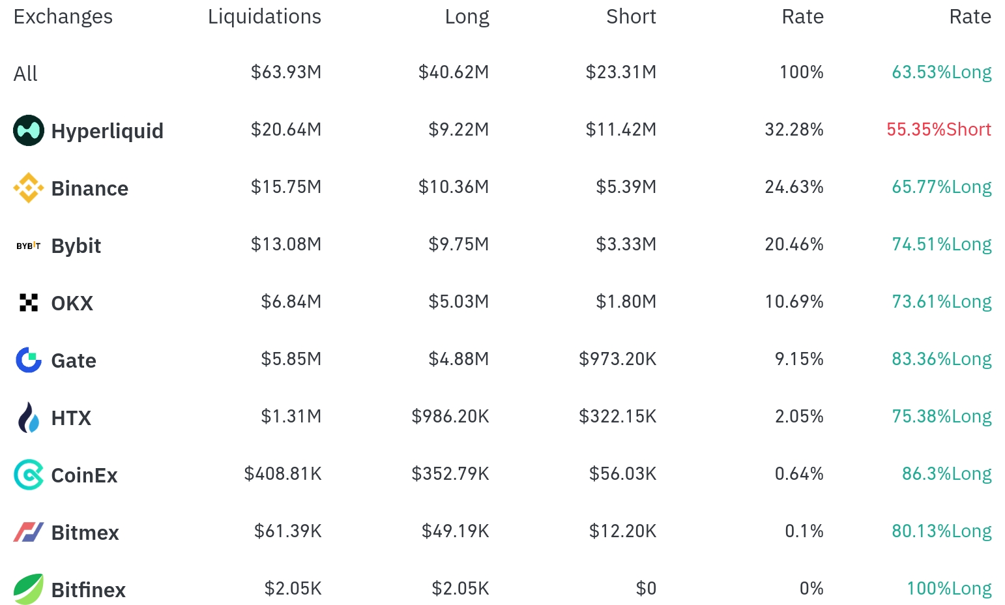This screenshot has width=1005, height=605.
Task: Sort by the Long column header
Action: click(467, 17)
